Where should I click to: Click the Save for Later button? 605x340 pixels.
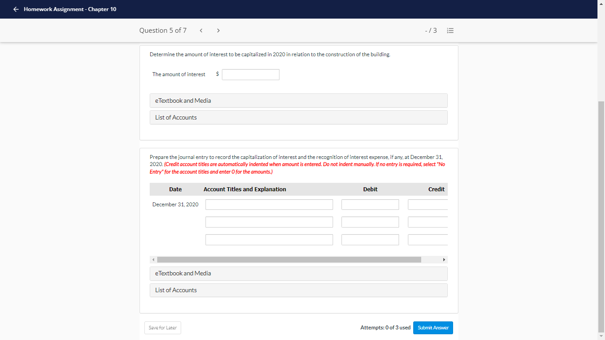pos(163,328)
